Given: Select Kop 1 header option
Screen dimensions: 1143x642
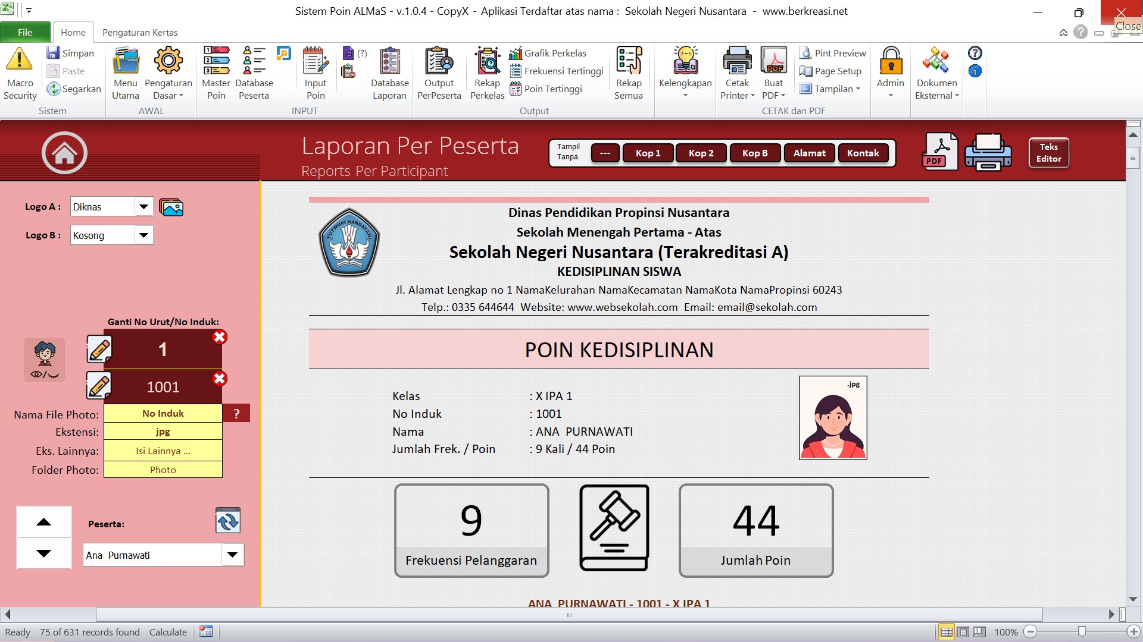Looking at the screenshot, I should (x=648, y=153).
